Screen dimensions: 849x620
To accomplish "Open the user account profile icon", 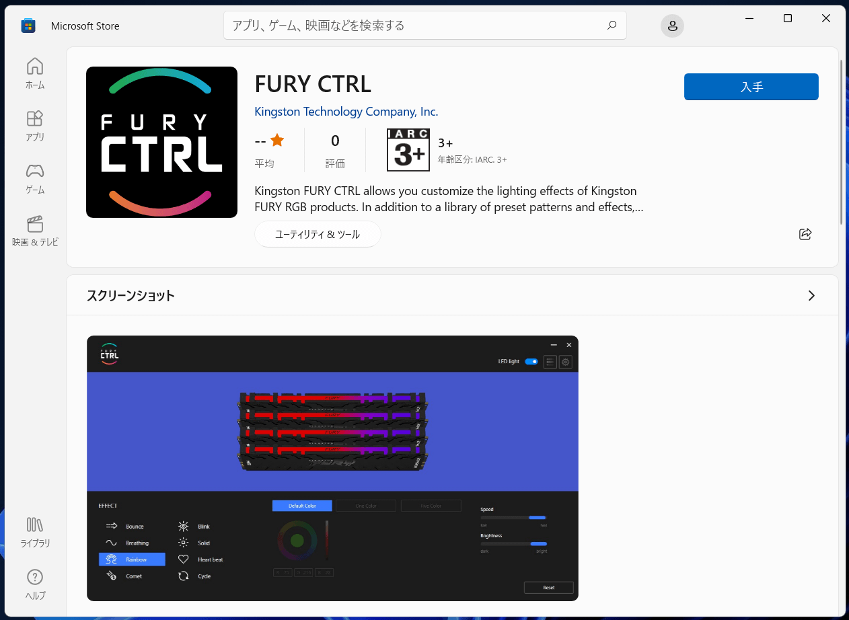I will 672,26.
